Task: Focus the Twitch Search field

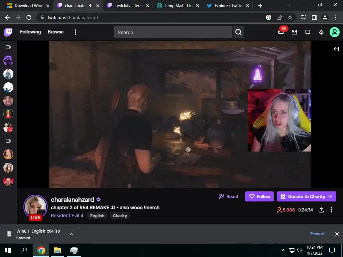Action: pyautogui.click(x=173, y=32)
